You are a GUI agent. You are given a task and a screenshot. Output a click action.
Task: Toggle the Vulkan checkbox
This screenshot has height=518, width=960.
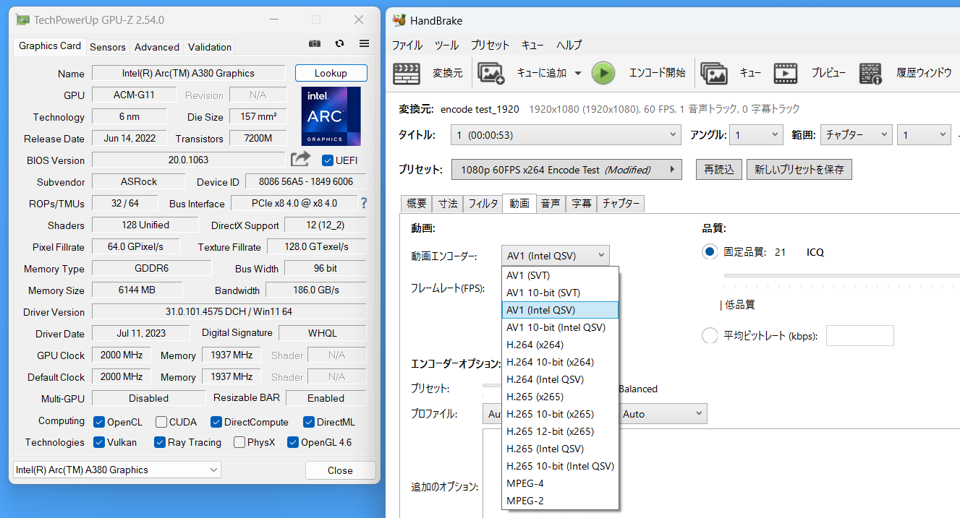coord(99,442)
